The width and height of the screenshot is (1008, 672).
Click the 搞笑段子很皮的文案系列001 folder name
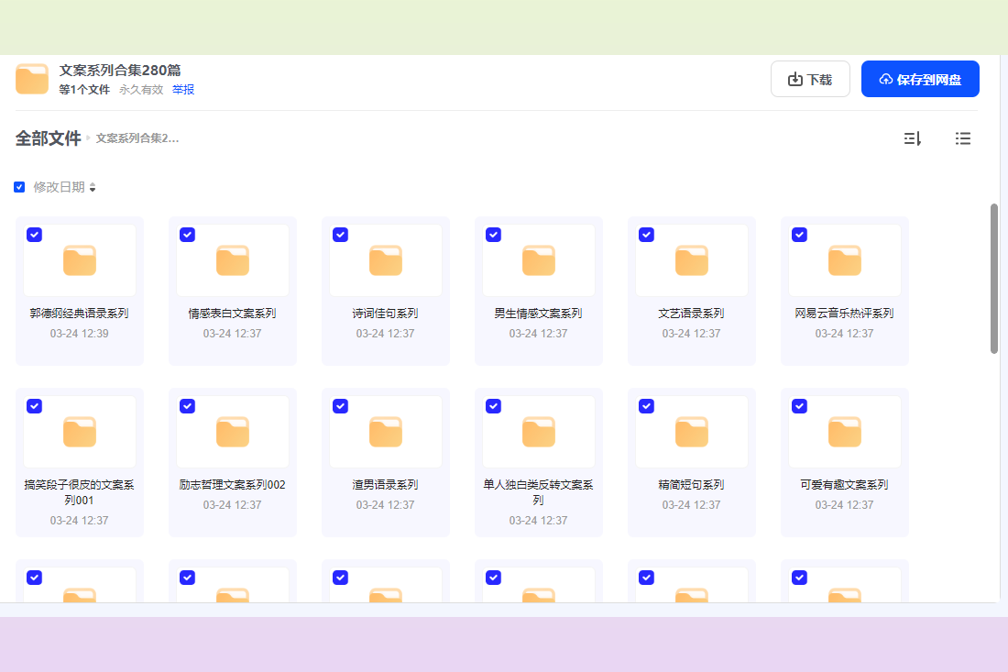[x=80, y=492]
